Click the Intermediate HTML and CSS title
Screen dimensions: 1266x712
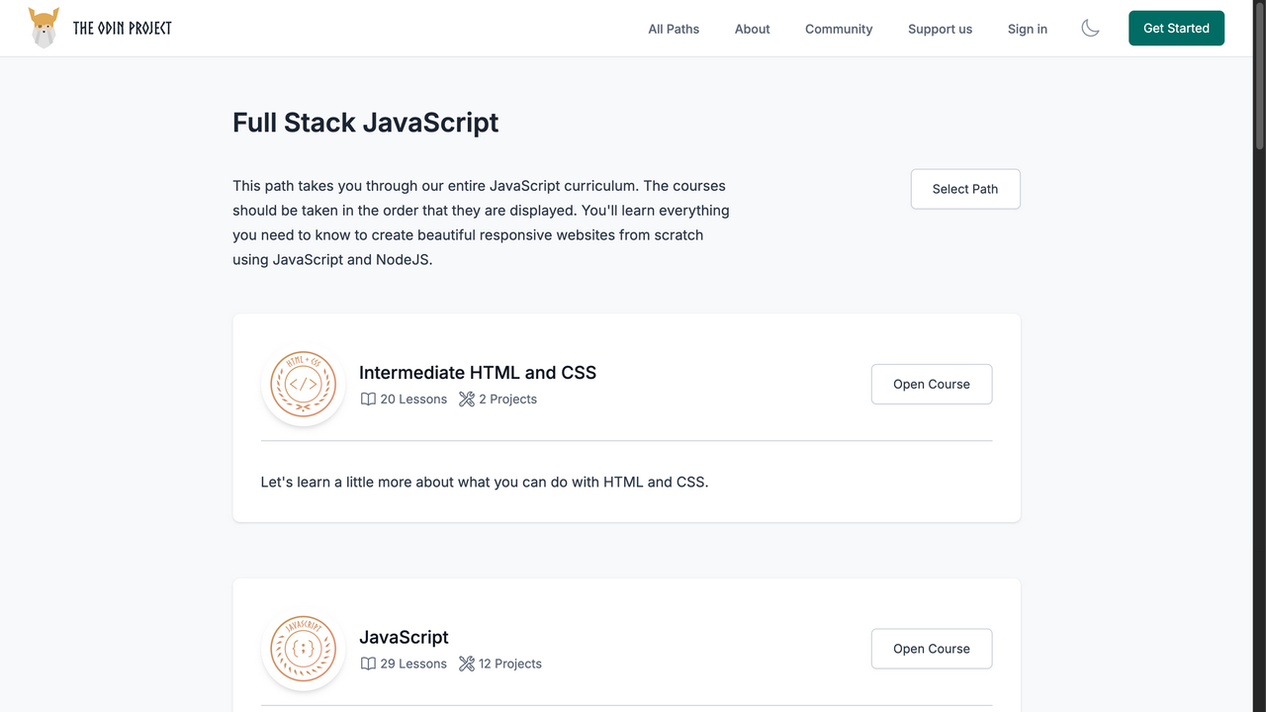(478, 373)
